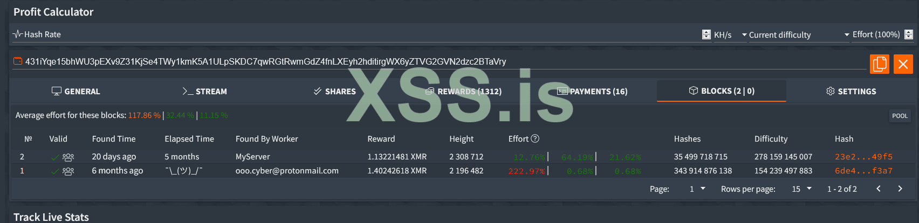This screenshot has height=223, width=919.
Task: Click the group icon on block row 1
Action: [68, 171]
